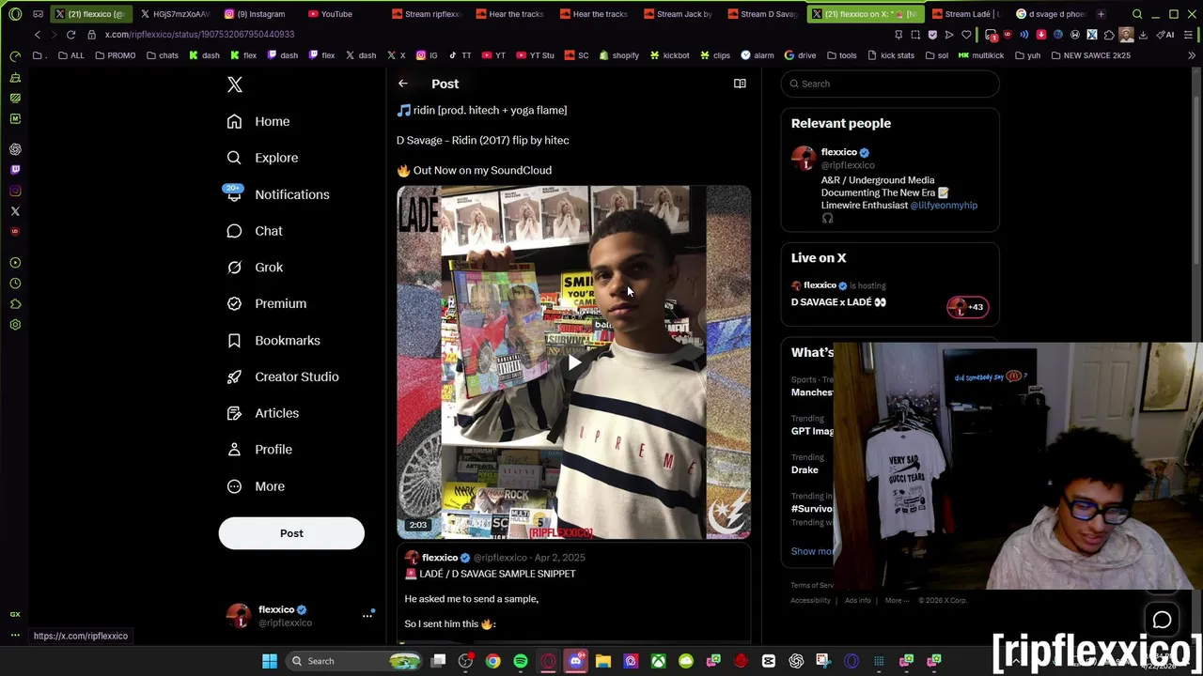Reload the page
1203x676 pixels.
click(70, 35)
